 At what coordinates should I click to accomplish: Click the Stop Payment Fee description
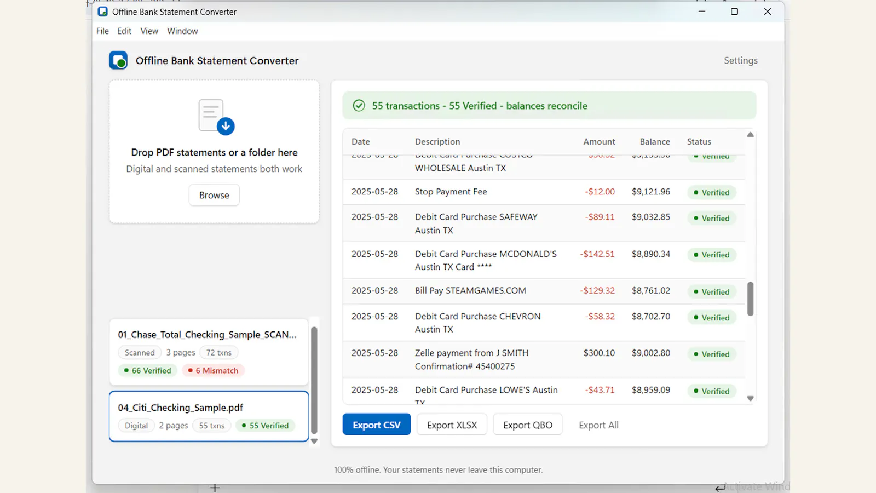click(451, 192)
